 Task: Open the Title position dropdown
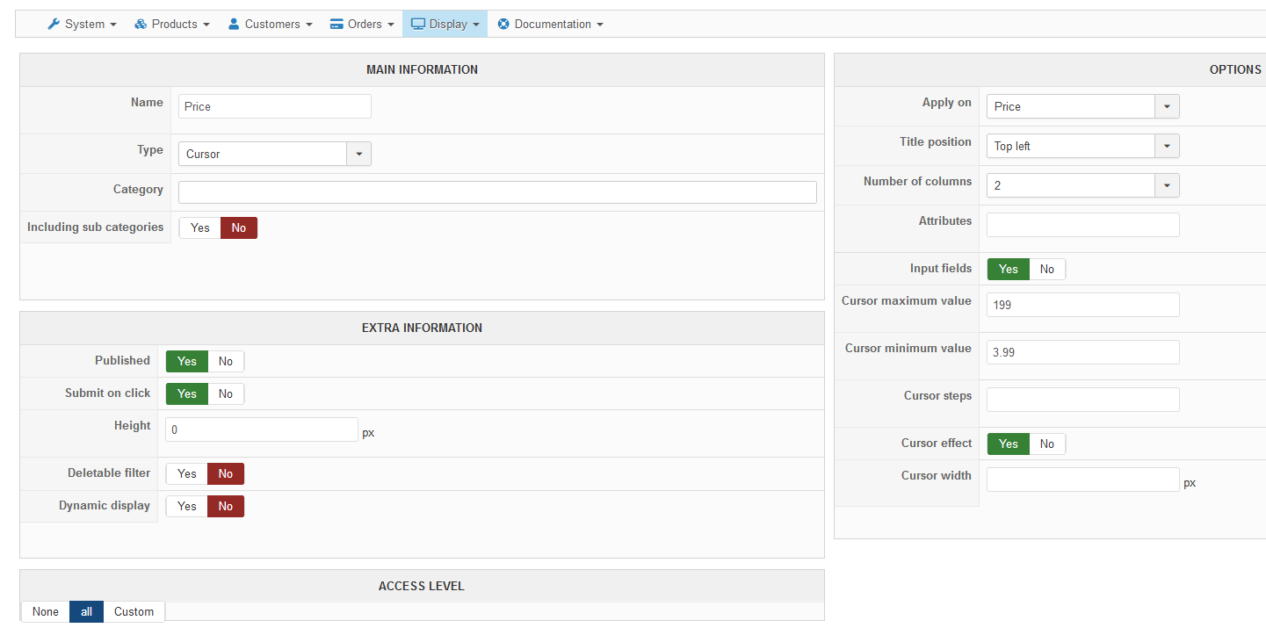click(x=1167, y=147)
